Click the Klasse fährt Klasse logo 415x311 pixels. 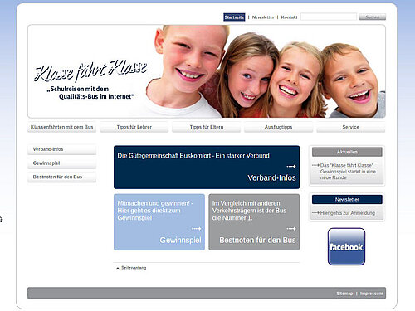coord(90,70)
